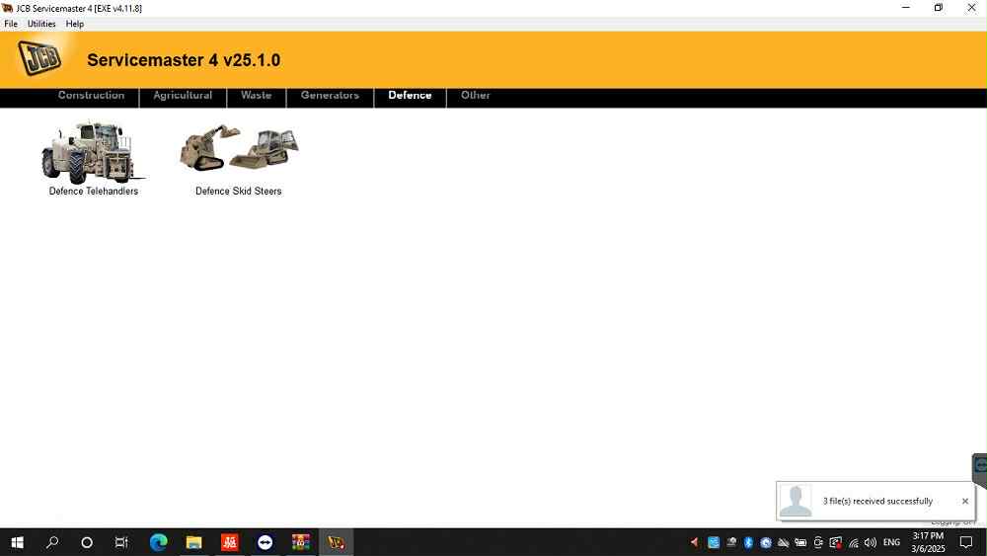The height and width of the screenshot is (556, 987).
Task: Click the Defence Skid Steers label
Action: [x=239, y=191]
